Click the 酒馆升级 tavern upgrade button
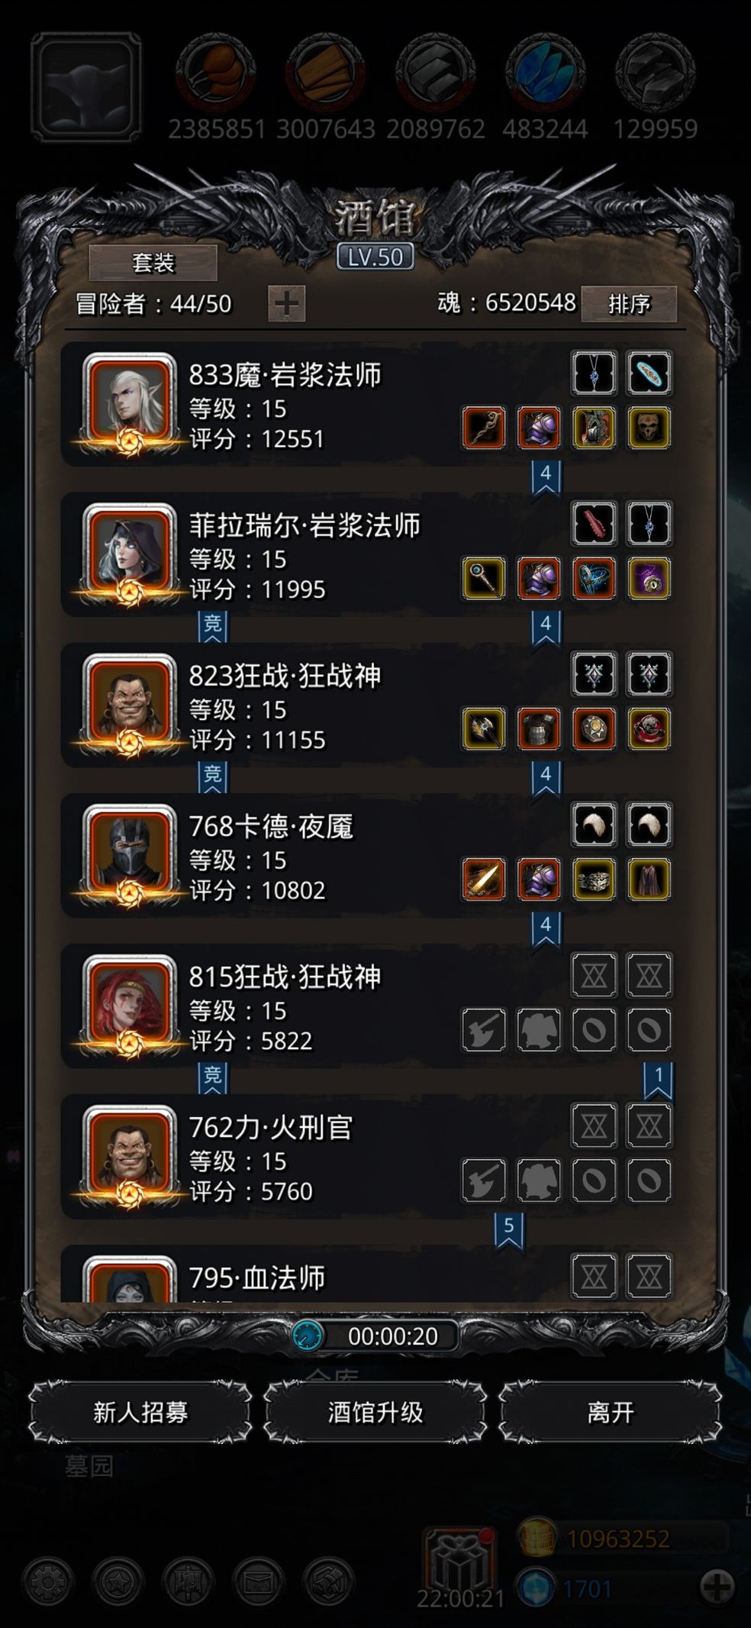 point(375,1412)
